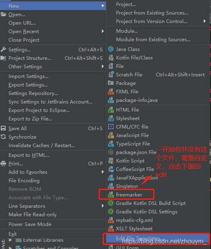Screen dimensions: 211x249
Task: Click the Singleton template icon
Action: [x=111, y=186]
